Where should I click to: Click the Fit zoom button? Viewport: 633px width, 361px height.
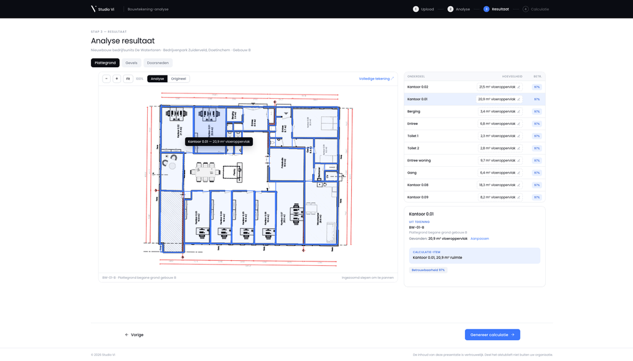tap(128, 79)
